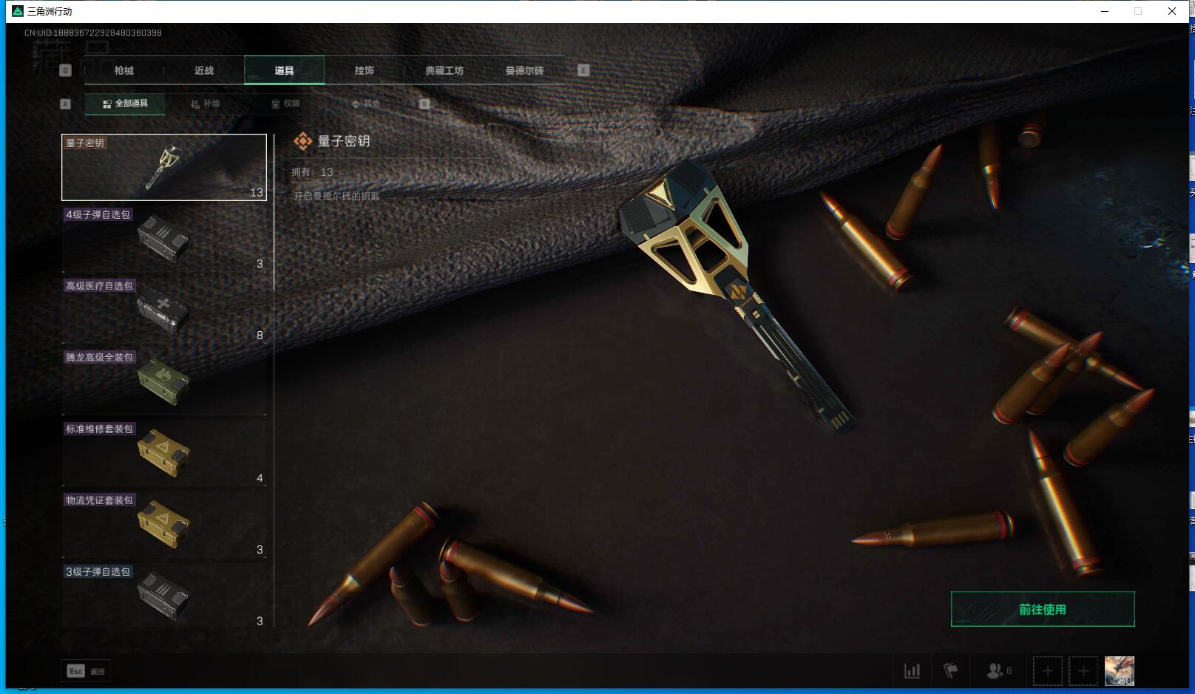Click the Q previous-tab key hint
The image size is (1195, 694).
[x=65, y=70]
